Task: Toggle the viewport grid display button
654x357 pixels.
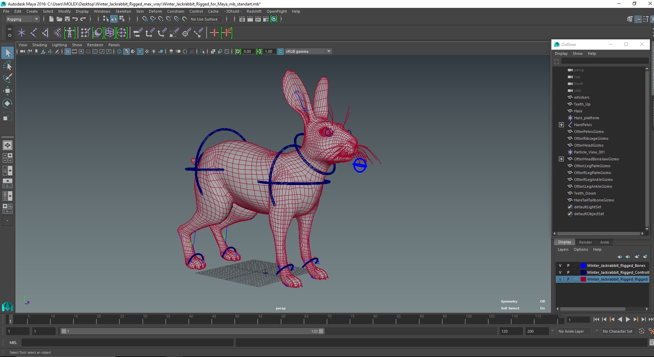Action: (x=68, y=51)
